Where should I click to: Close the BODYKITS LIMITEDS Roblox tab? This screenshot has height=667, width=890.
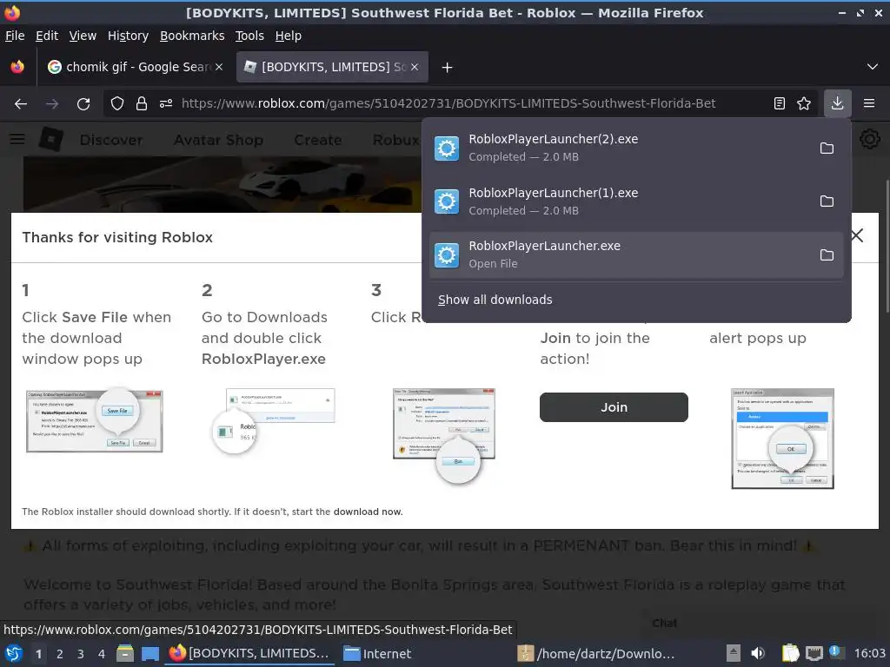415,67
